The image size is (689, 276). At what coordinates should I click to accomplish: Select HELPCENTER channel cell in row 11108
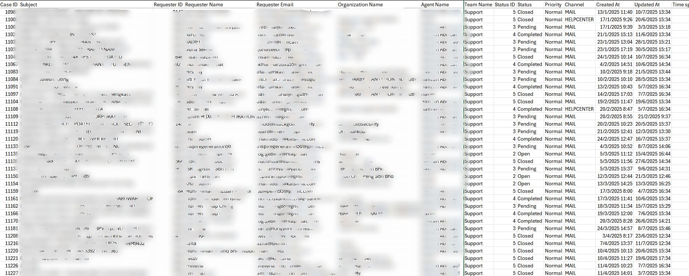579,109
